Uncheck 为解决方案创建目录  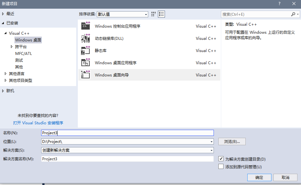(221, 159)
